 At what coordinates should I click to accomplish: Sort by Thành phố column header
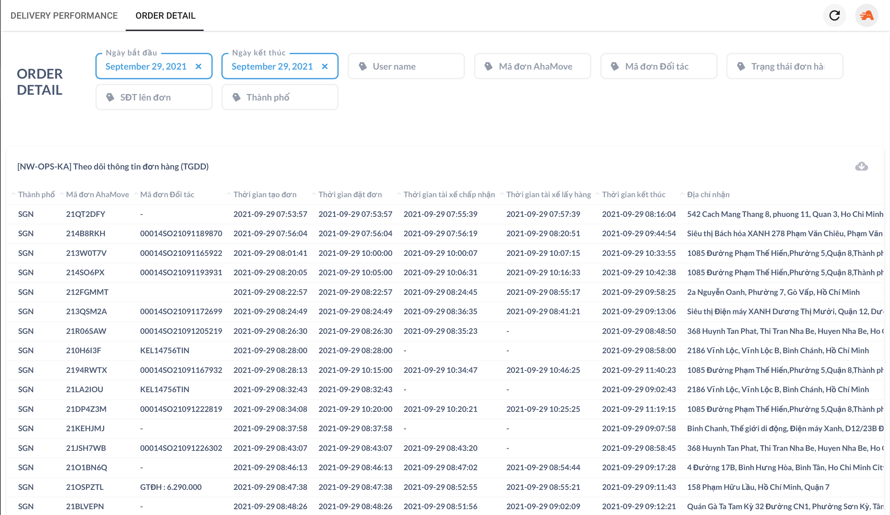pyautogui.click(x=36, y=195)
